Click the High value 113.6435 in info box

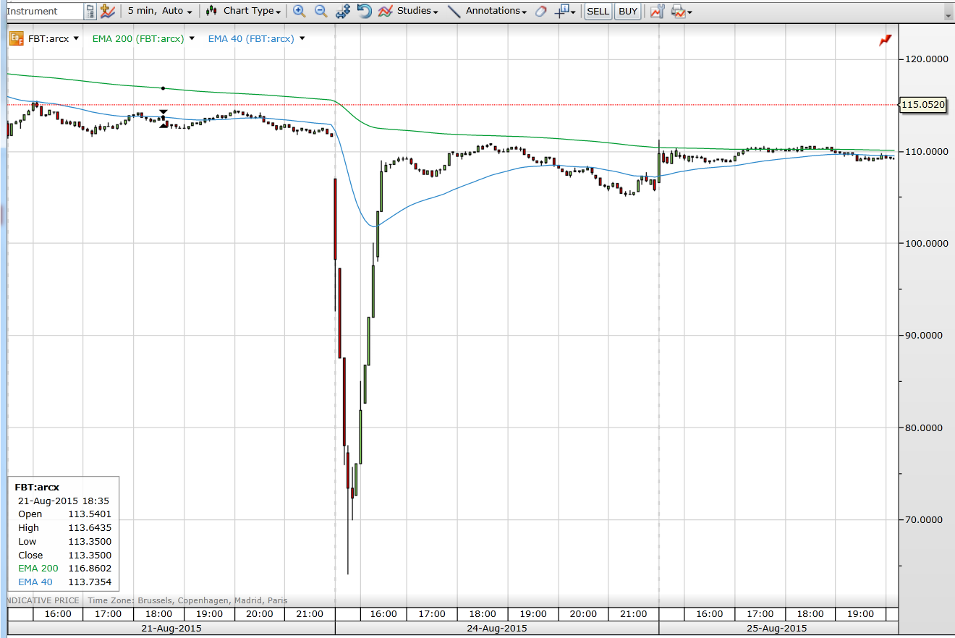tap(90, 527)
